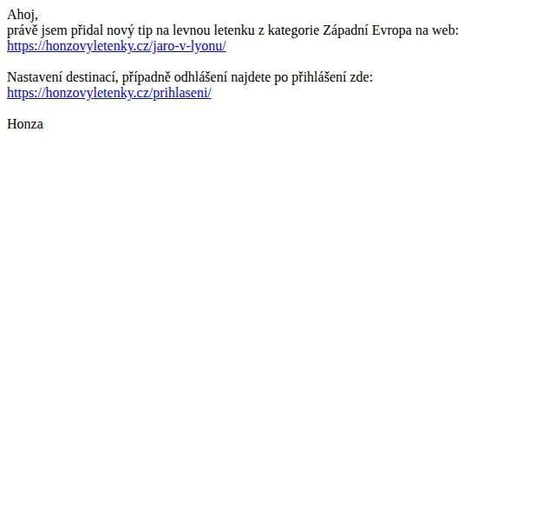Click the 'Ahoj,' greeting text

(23, 15)
